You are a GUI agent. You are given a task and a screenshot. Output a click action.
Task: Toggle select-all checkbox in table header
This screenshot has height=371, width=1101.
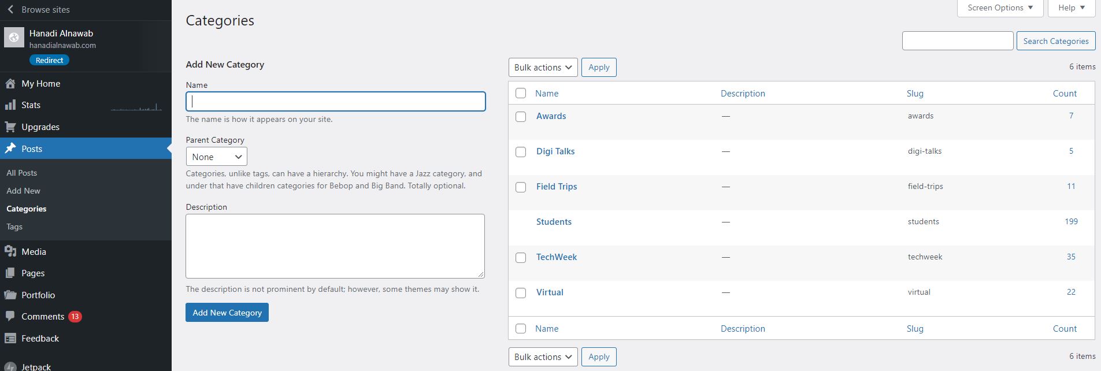[x=521, y=94]
